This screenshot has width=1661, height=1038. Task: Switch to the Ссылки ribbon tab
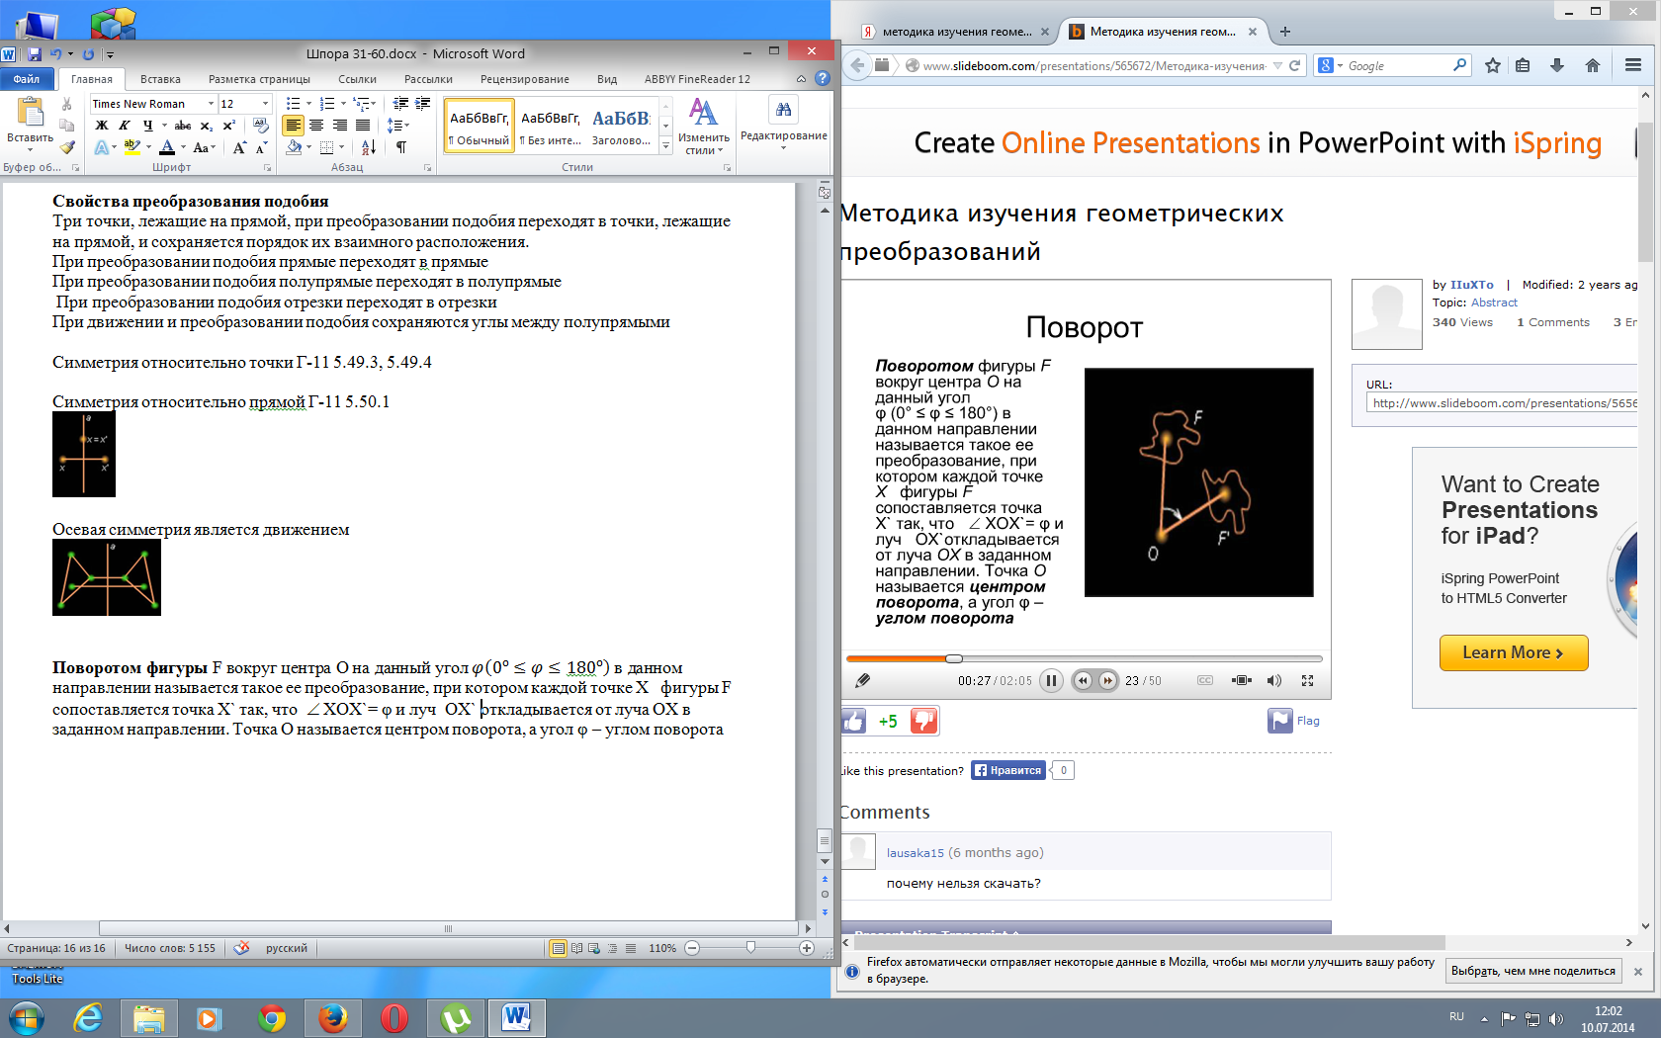(357, 79)
